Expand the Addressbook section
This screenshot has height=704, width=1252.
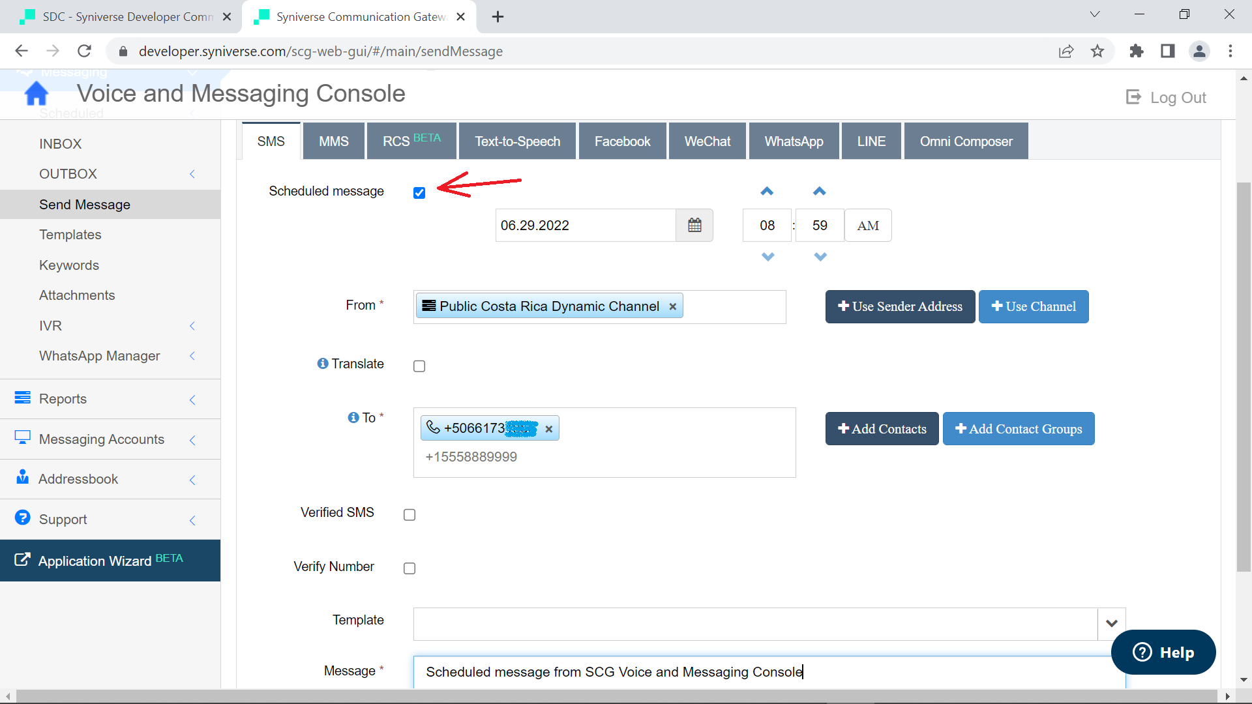tap(192, 480)
